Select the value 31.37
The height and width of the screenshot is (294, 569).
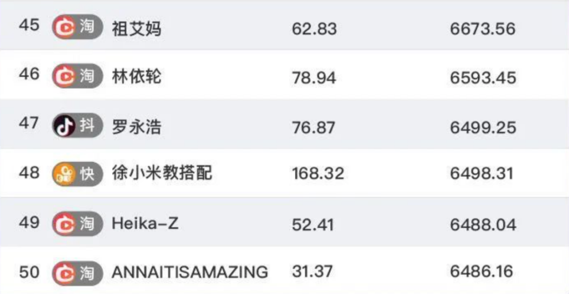pyautogui.click(x=312, y=272)
